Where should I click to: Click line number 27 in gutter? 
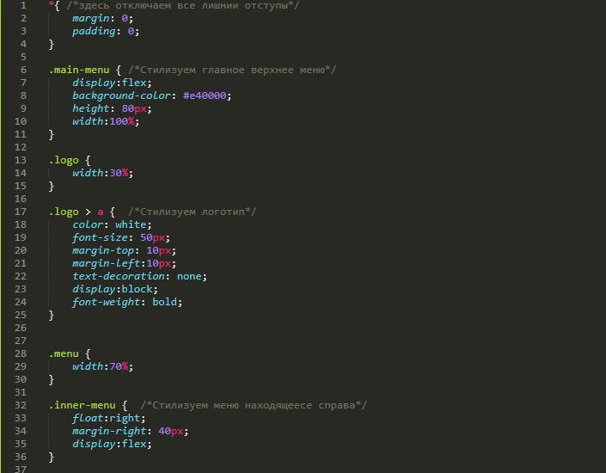[21, 341]
